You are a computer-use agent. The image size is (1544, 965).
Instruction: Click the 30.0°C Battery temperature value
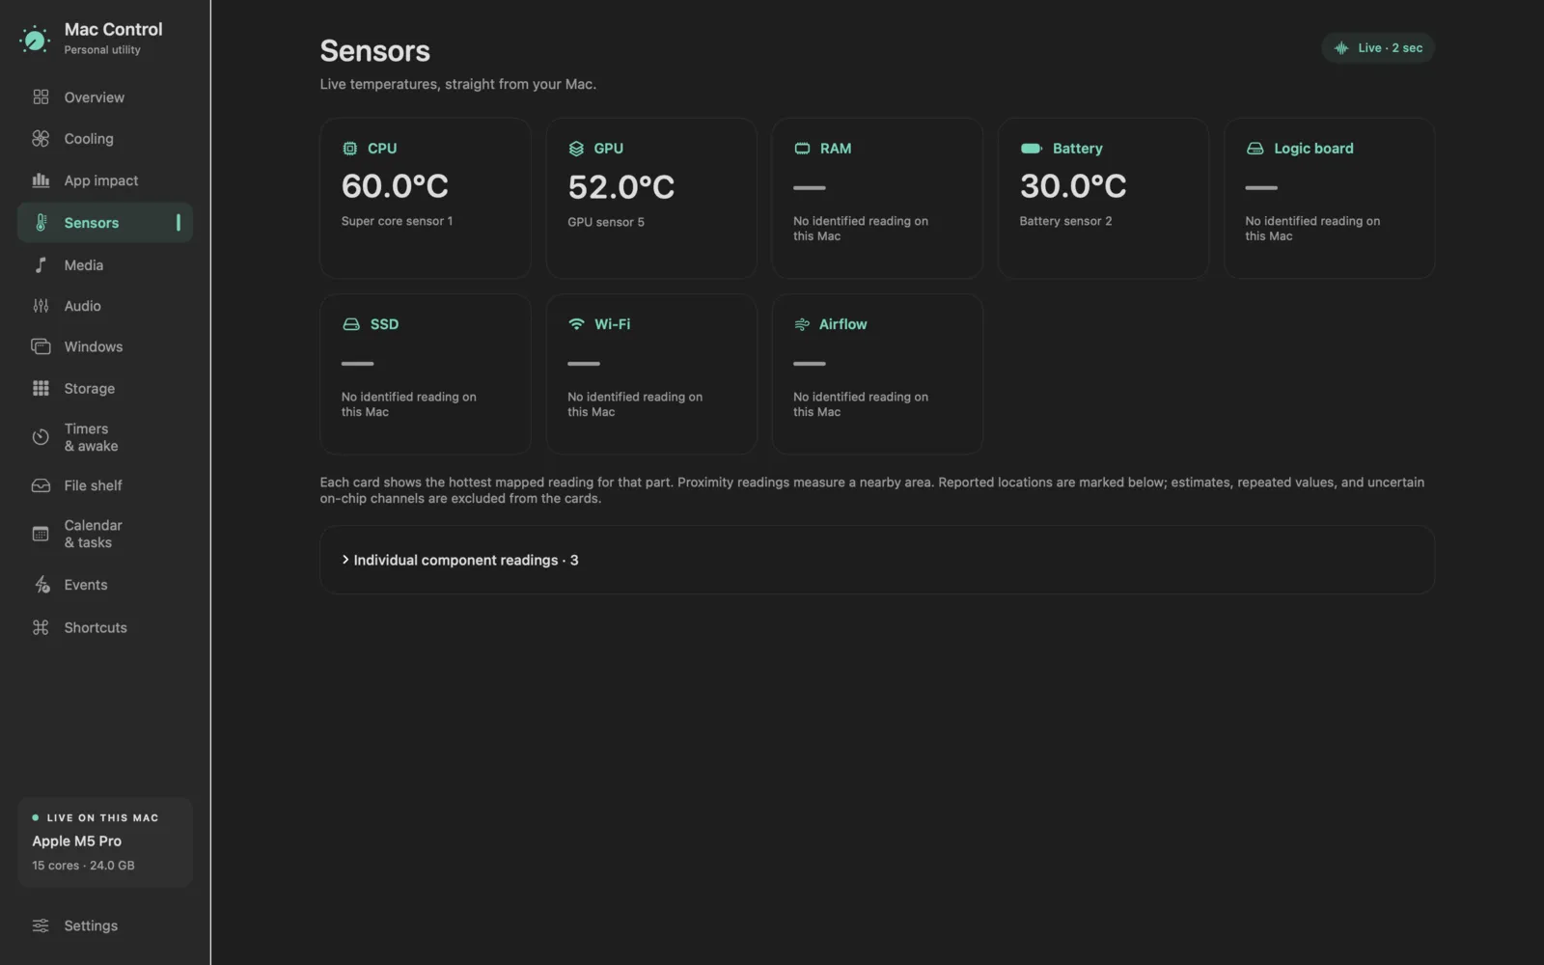pos(1073,186)
